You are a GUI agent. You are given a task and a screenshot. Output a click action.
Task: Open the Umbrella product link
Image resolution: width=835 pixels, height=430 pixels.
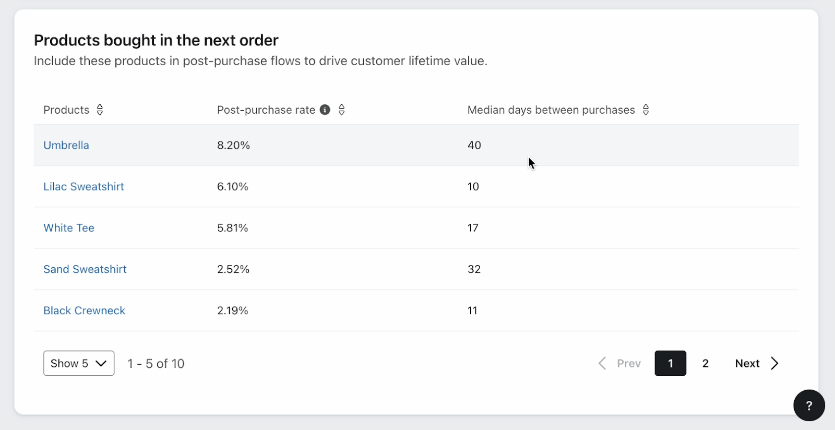pos(66,145)
